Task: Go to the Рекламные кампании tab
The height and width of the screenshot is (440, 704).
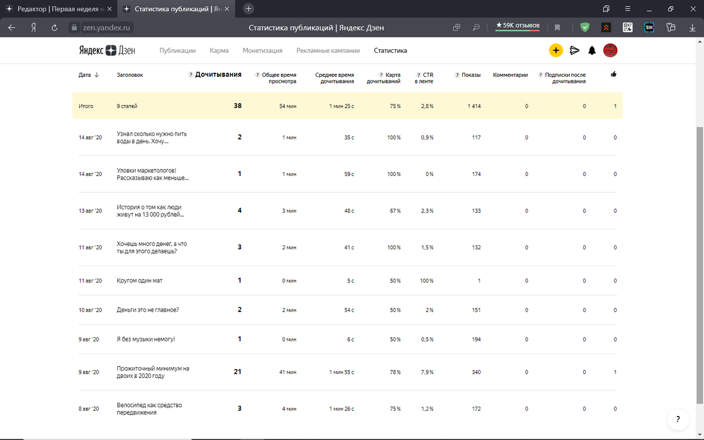Action: tap(328, 50)
